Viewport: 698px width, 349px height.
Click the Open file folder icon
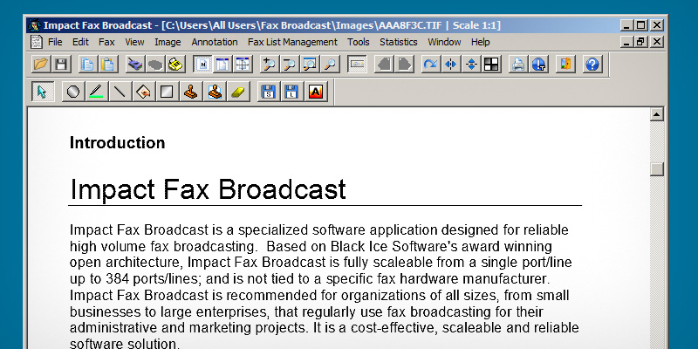[40, 64]
